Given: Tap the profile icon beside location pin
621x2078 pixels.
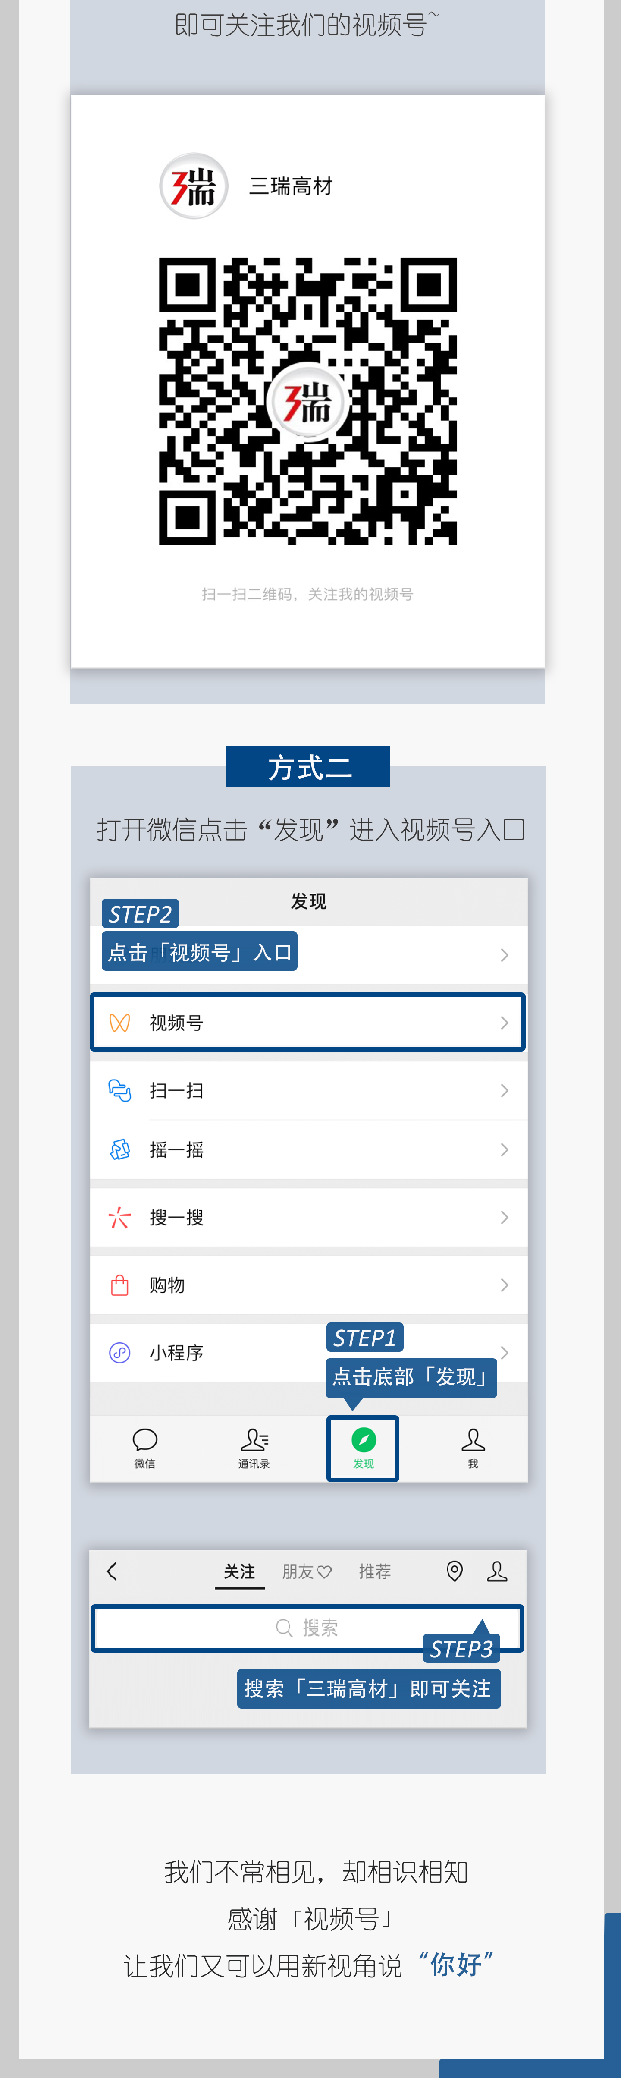Looking at the screenshot, I should coord(497,1571).
